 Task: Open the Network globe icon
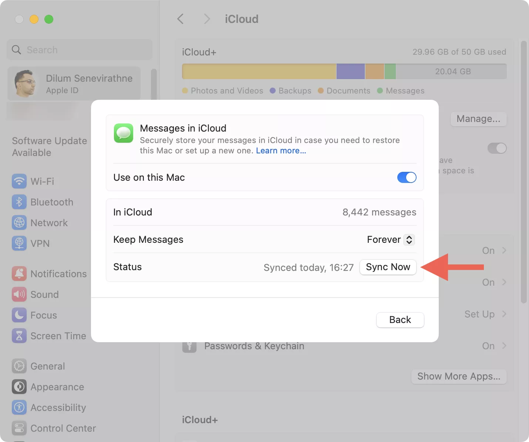coord(19,223)
